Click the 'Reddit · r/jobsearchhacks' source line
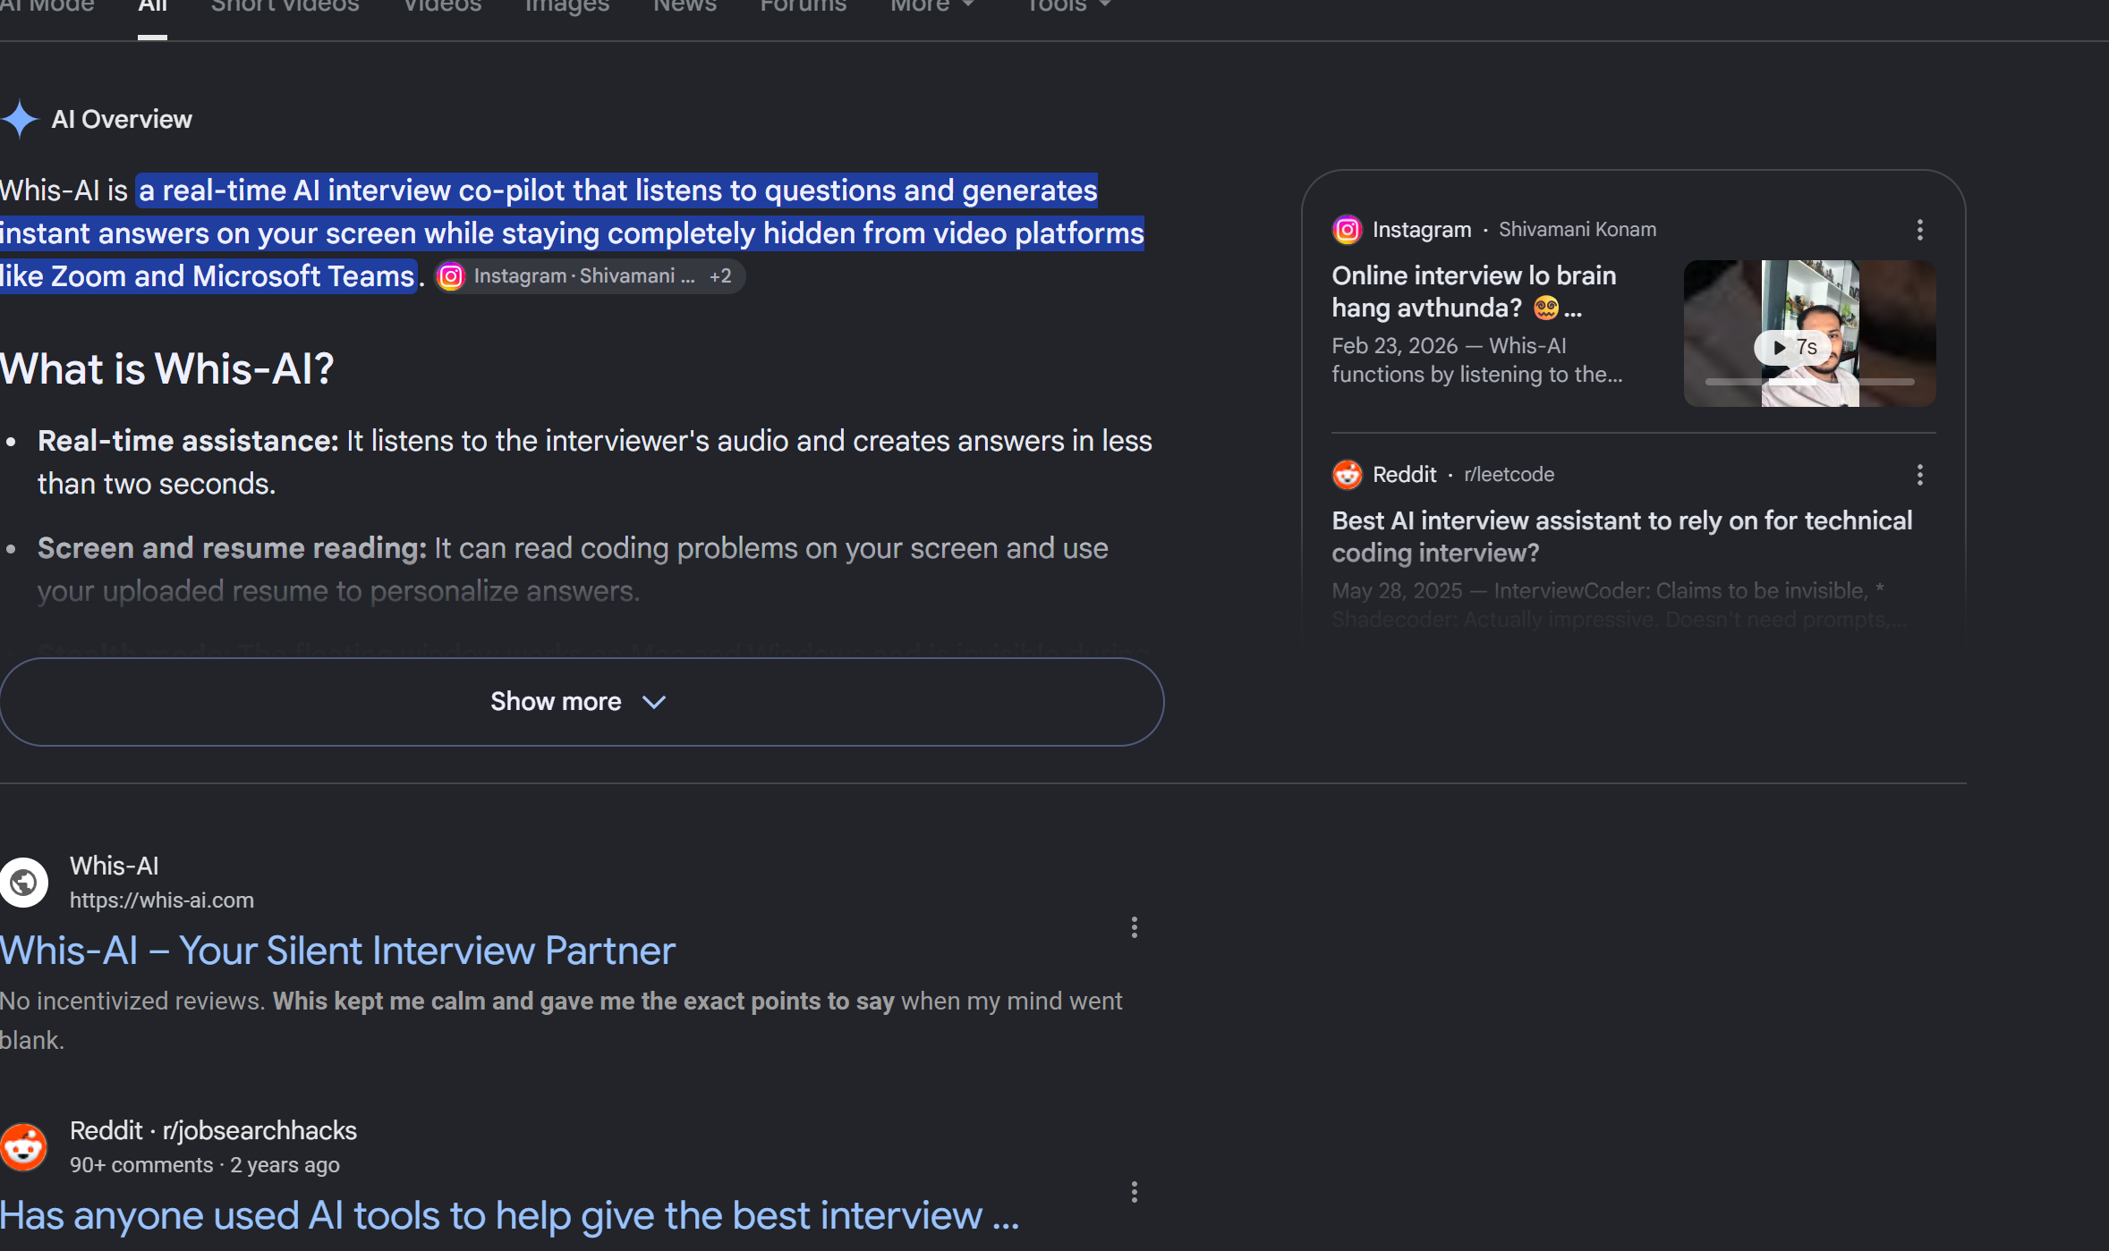 (x=213, y=1131)
